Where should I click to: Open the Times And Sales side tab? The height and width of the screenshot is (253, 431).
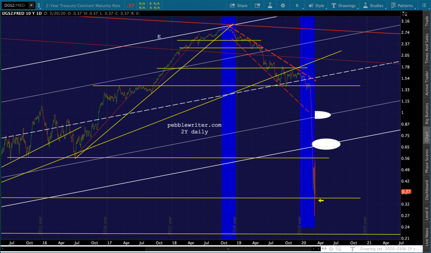pyautogui.click(x=427, y=48)
